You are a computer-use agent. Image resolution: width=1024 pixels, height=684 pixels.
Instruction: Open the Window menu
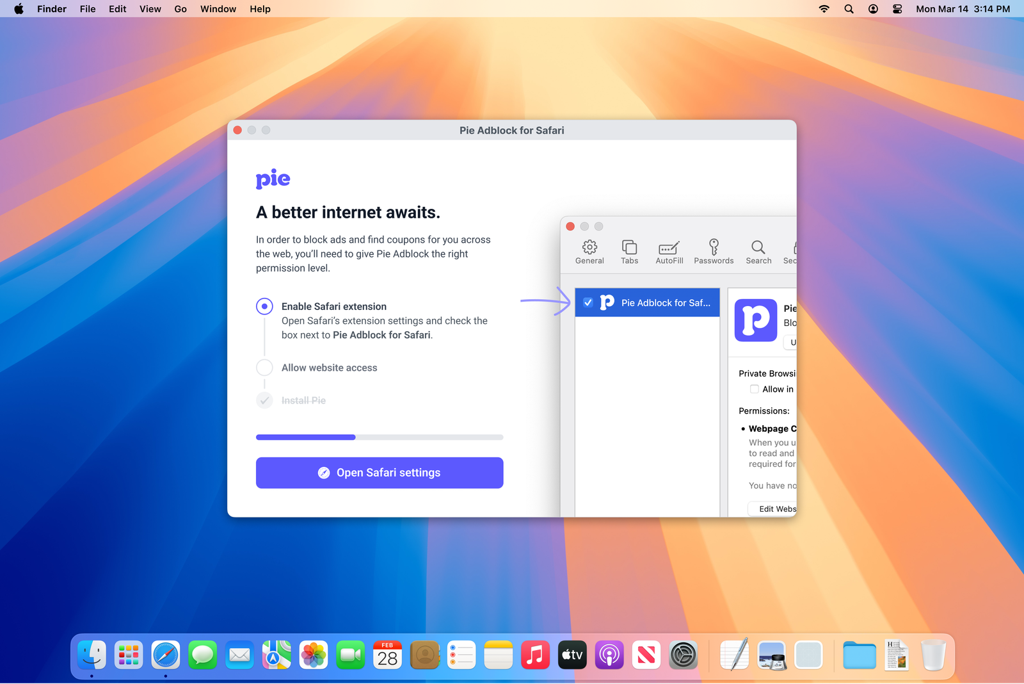(x=218, y=9)
